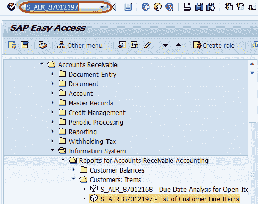Collapse the Accounts Receivable node
This screenshot has height=204, width=258.
(42, 63)
